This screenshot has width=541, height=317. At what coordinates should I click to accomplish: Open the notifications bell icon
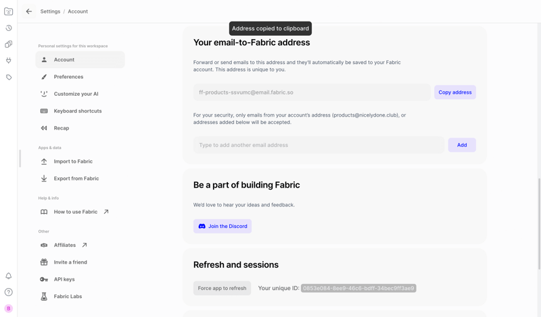point(9,276)
